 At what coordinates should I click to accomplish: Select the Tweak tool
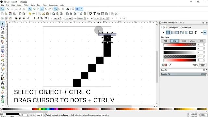click(x=2, y=32)
